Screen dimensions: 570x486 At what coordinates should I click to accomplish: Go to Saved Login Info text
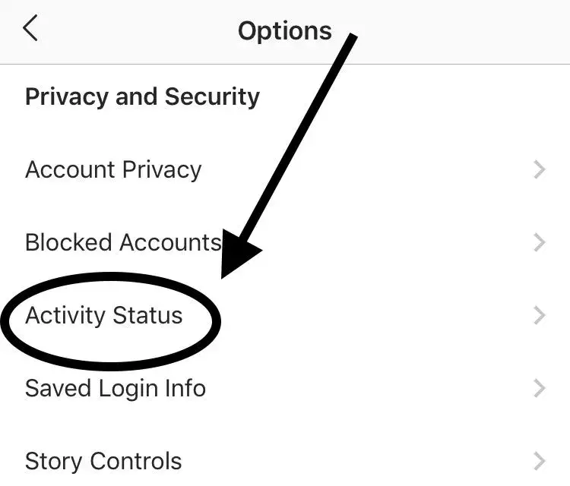[116, 389]
